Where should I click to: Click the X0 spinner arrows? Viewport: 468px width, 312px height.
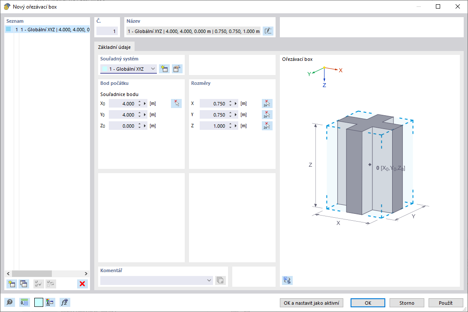[139, 104]
